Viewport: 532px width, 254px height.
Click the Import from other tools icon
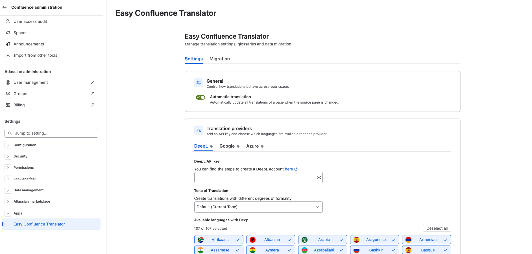point(8,55)
